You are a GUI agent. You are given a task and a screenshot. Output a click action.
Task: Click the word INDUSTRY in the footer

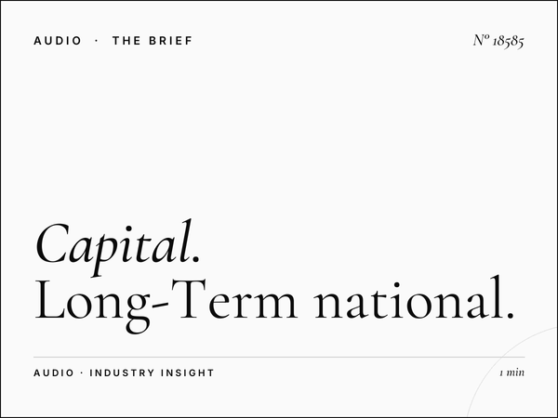coord(122,372)
